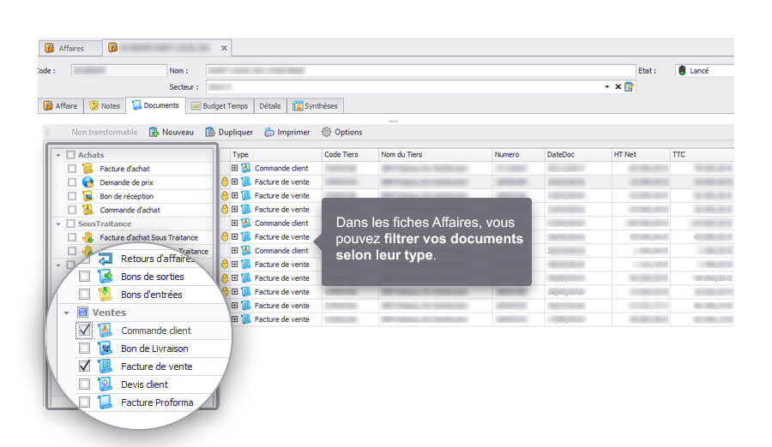Check the Bon de Livraison checkbox

point(85,349)
